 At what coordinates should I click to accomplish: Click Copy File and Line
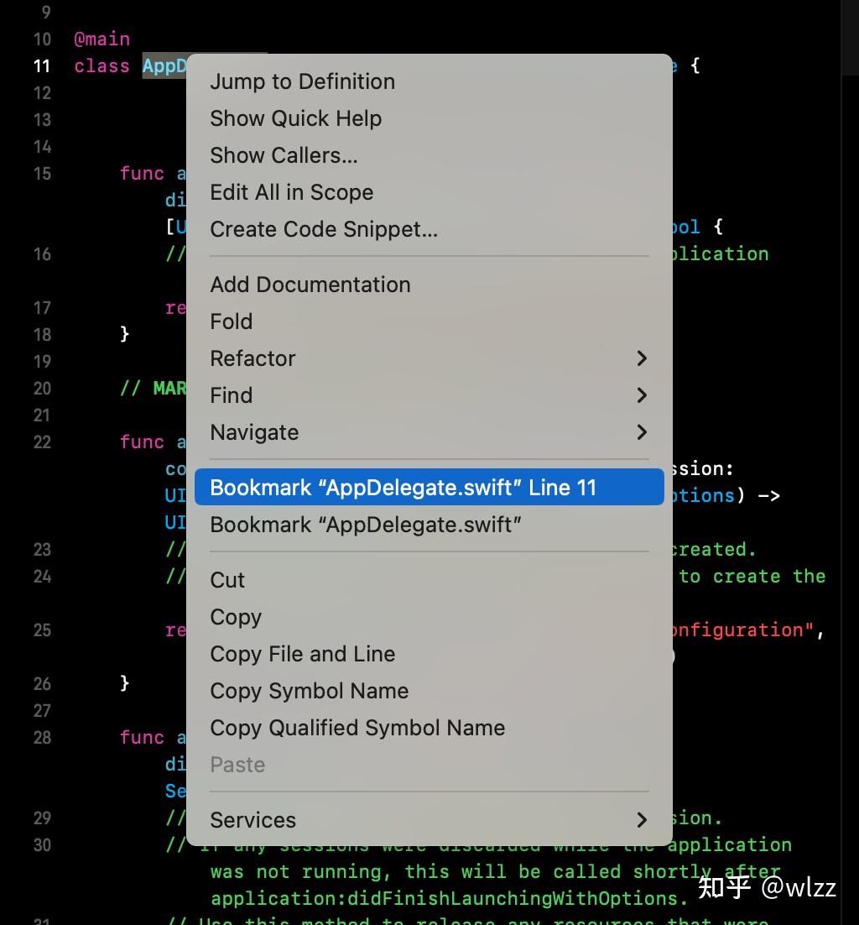pos(302,654)
